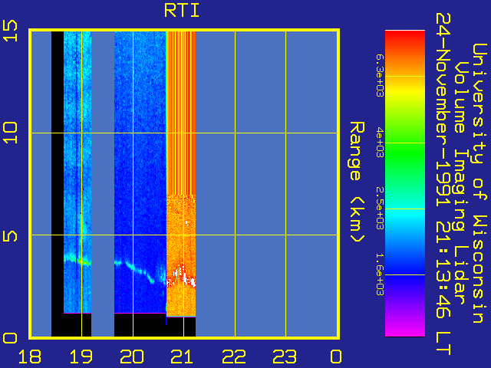Click the 22 hour time axis label

pos(234,356)
